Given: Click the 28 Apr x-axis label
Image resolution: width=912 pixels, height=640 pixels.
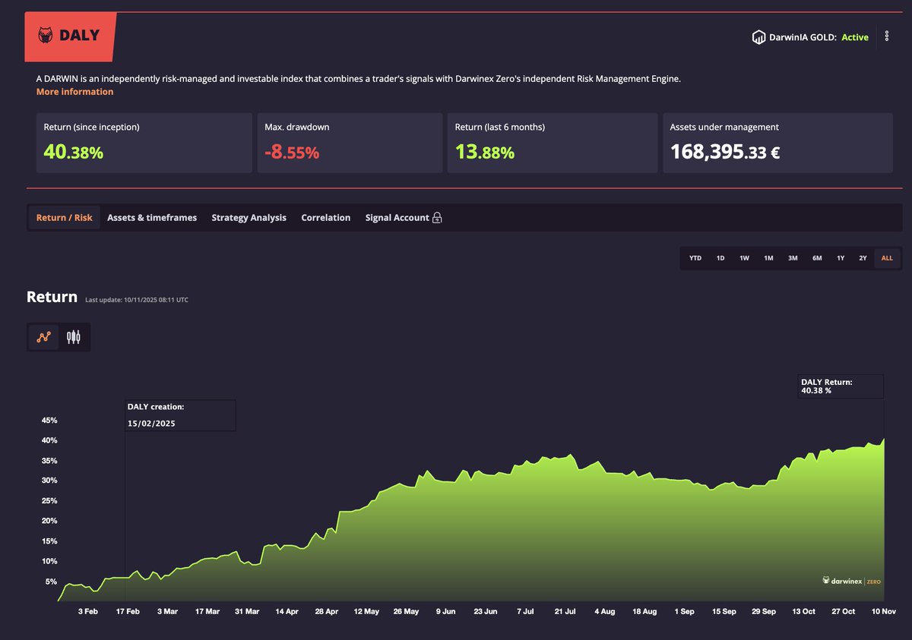Looking at the screenshot, I should 327,611.
